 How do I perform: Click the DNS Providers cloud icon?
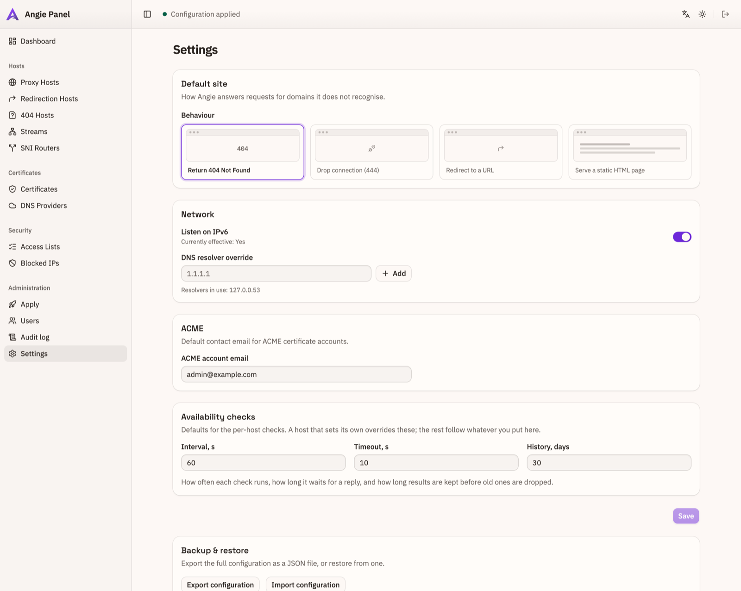click(13, 205)
